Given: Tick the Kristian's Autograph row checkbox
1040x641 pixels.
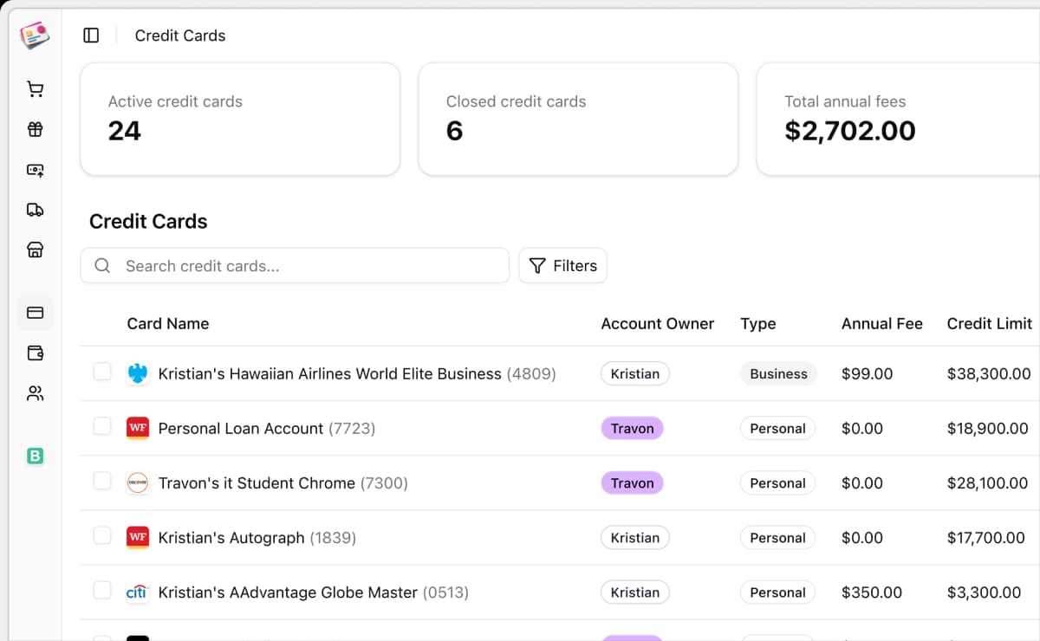Looking at the screenshot, I should [102, 535].
